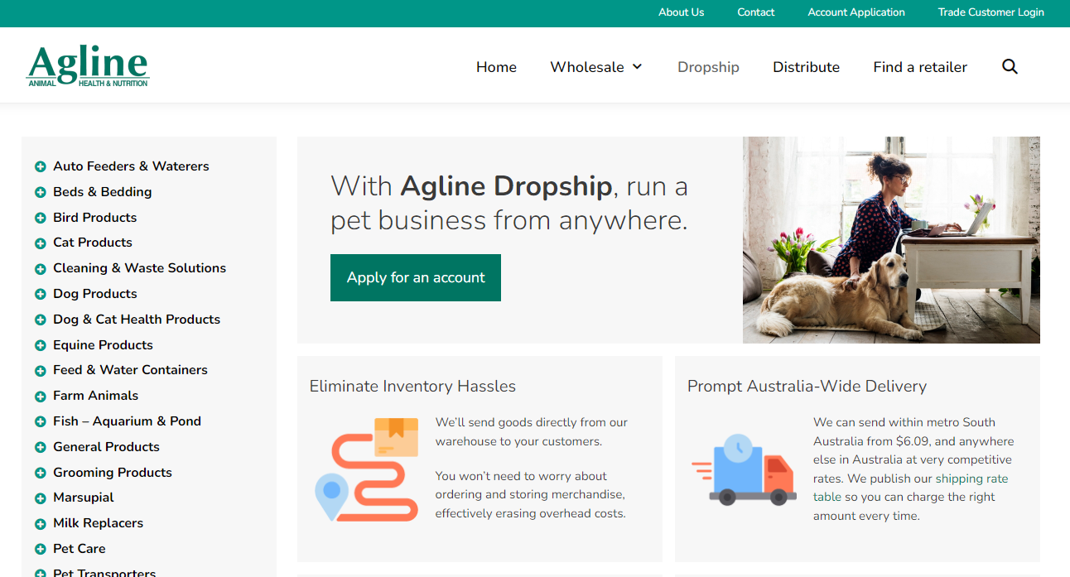Open the Beds & Bedding category
This screenshot has width=1070, height=577.
[x=103, y=192]
